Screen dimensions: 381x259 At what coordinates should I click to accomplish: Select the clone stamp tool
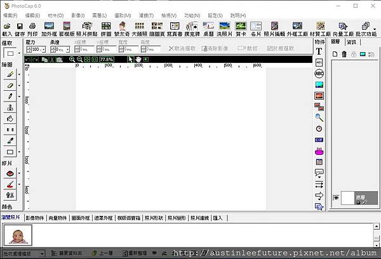click(10, 107)
